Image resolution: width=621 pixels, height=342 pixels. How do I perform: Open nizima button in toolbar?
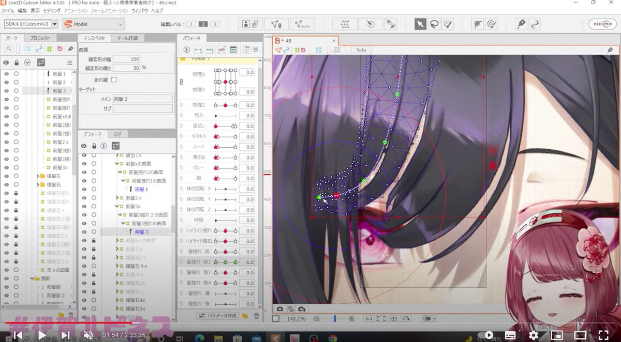point(602,24)
